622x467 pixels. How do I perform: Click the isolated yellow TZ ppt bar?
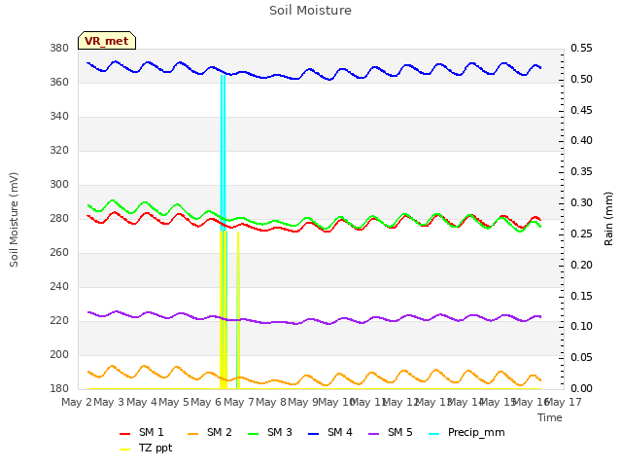(238, 309)
